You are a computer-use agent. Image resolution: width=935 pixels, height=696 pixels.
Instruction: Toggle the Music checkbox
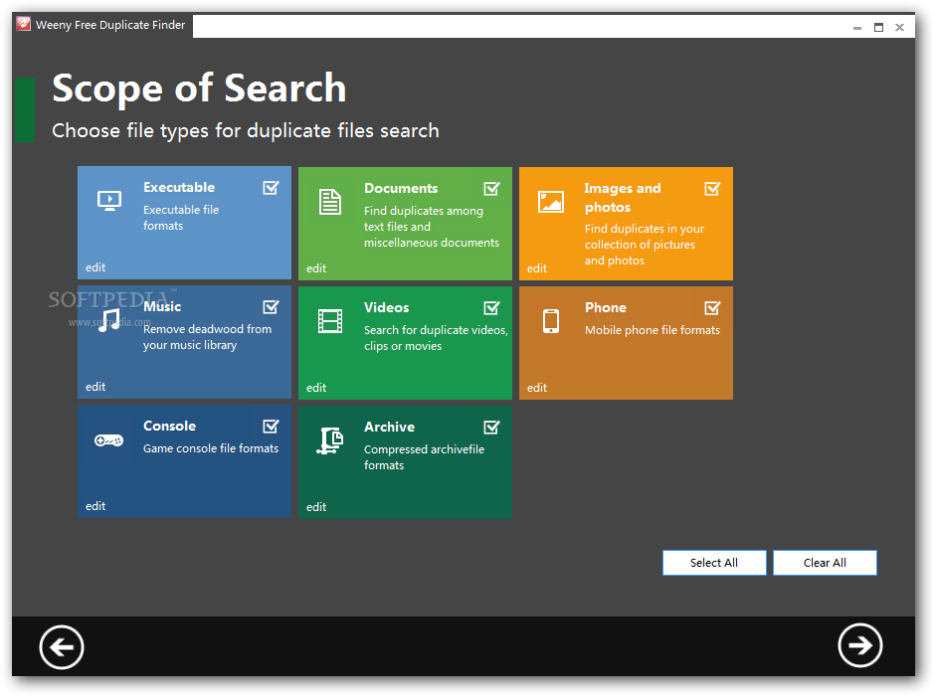tap(271, 307)
